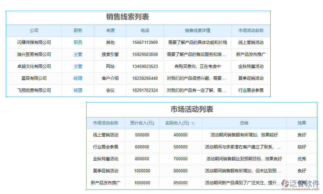Sort the 预计收入(元) column
323x194 pixels.
pos(142,123)
